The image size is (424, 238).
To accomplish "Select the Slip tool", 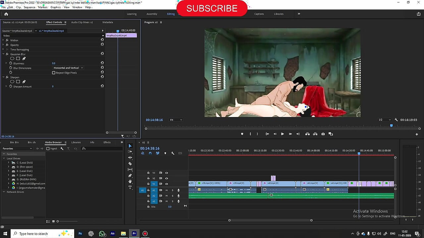I will (x=130, y=170).
